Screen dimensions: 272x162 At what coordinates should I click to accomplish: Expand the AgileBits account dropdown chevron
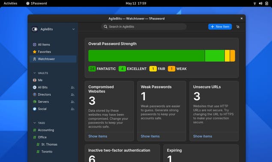pos(73,29)
